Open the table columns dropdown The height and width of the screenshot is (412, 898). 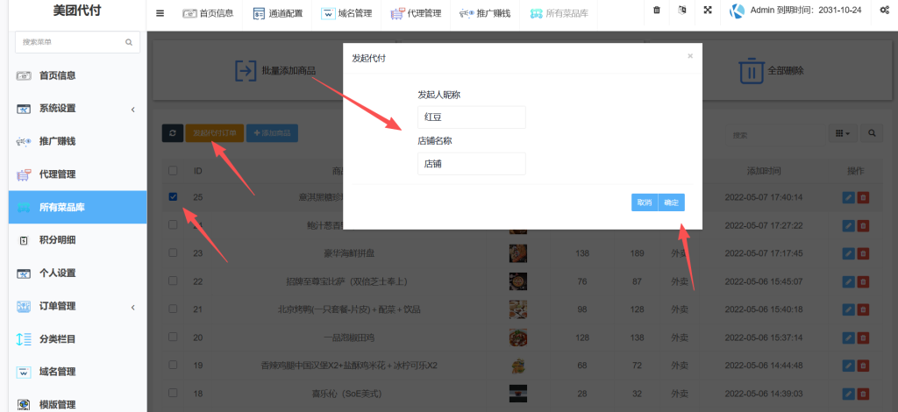(x=843, y=133)
